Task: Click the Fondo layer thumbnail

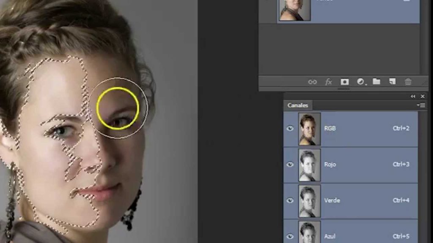Action: [295, 9]
